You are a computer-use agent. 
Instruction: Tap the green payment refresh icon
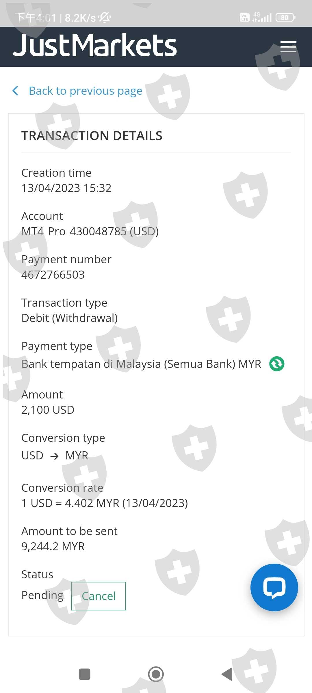coord(277,364)
